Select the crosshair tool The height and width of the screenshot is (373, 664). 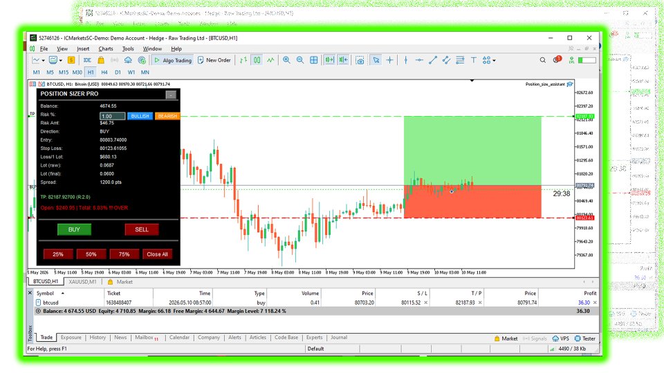(389, 60)
